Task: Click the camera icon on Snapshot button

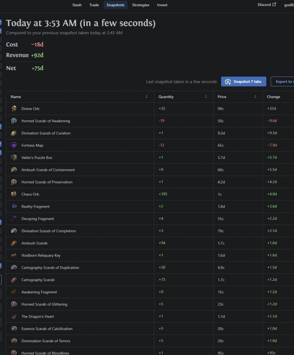Action: [x=228, y=81]
